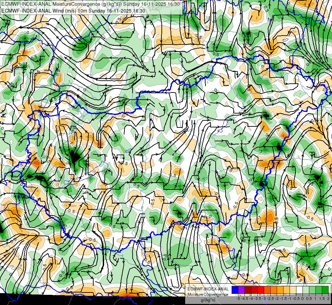Click the legend tick value 1.5

pyautogui.click(x=322, y=299)
